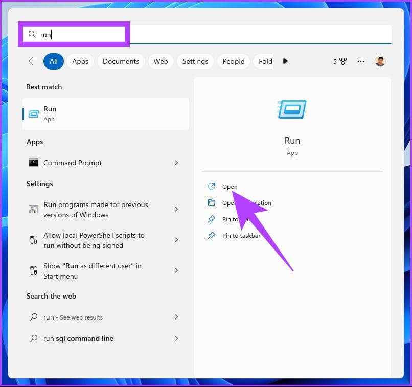Viewport: 412px width, 387px height.
Task: Choose the People filter tab
Action: [x=233, y=61]
